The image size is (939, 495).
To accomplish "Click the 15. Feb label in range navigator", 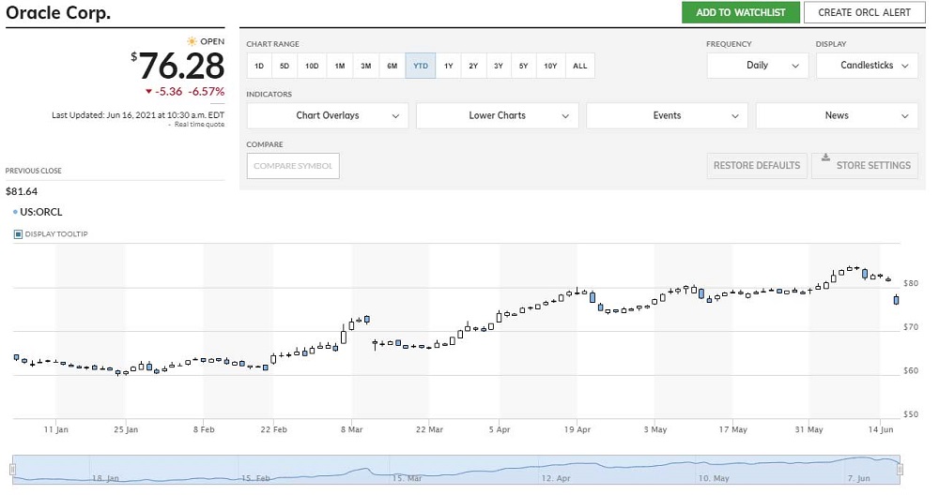I will coord(255,478).
